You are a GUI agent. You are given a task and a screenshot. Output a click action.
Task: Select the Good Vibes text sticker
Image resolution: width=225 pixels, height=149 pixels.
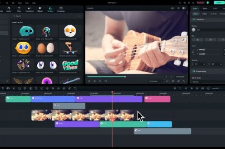click(x=70, y=65)
